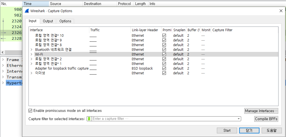Switch to the Input tab
This screenshot has height=137, width=286.
(x=33, y=21)
